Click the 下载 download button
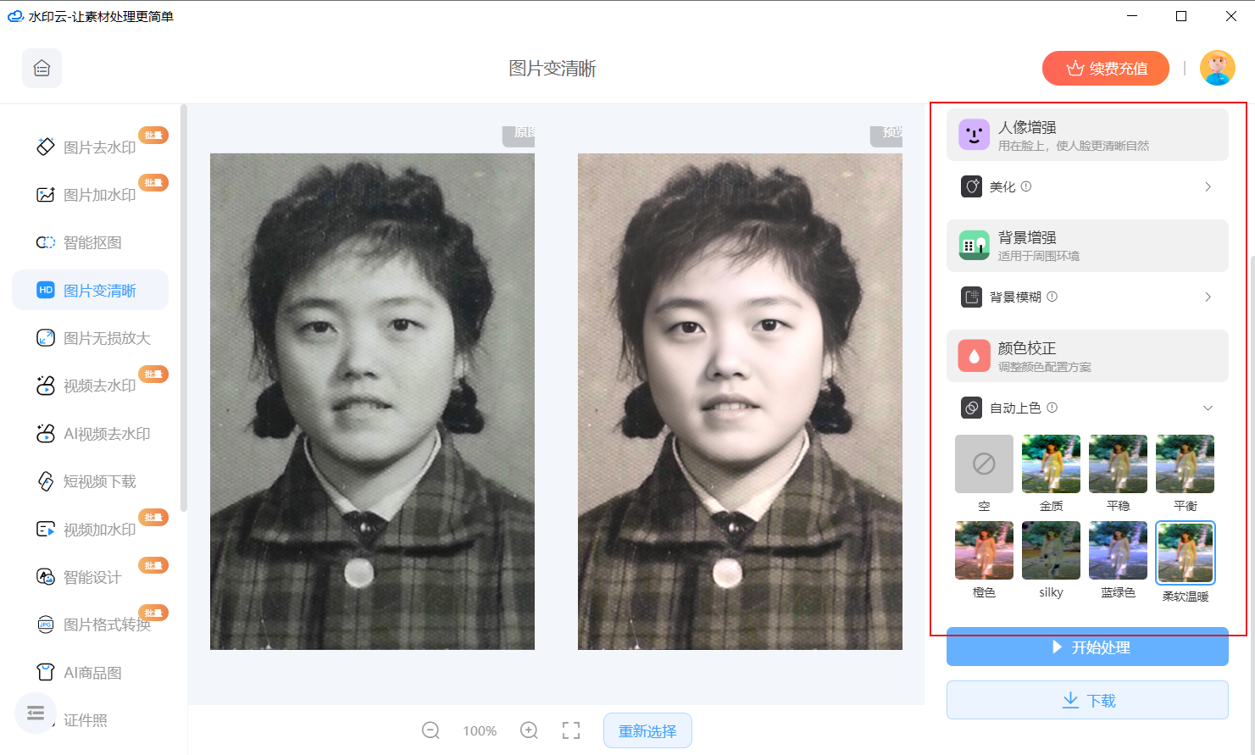This screenshot has width=1255, height=755. 1087,700
